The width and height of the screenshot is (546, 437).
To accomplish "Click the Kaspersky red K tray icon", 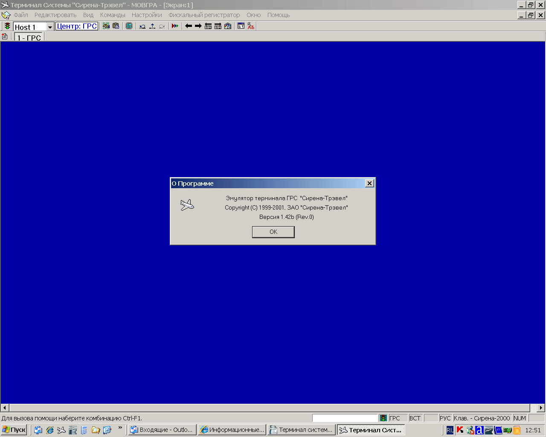I will click(x=460, y=430).
